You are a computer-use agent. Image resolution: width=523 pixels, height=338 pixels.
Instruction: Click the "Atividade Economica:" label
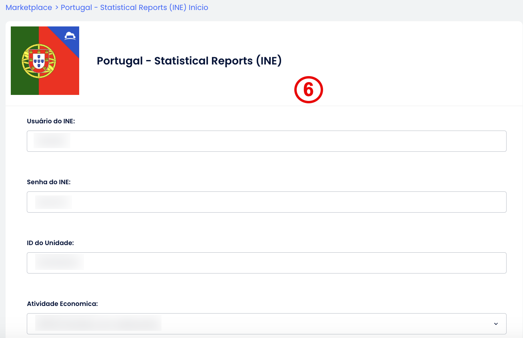(62, 304)
